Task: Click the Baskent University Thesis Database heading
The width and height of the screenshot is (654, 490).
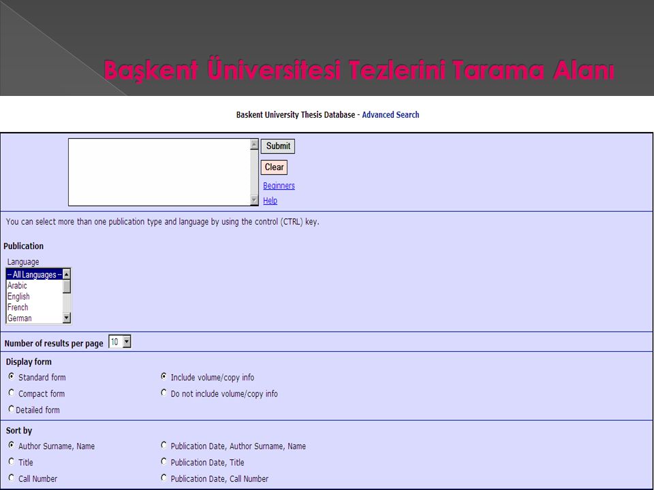Action: [295, 114]
